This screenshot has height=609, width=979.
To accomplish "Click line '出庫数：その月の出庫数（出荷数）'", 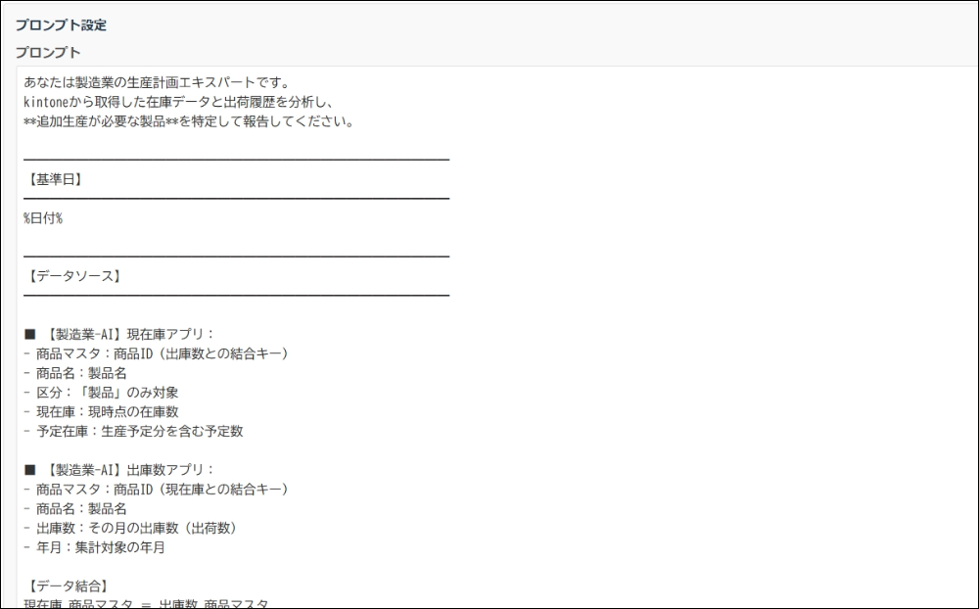I will pyautogui.click(x=130, y=528).
